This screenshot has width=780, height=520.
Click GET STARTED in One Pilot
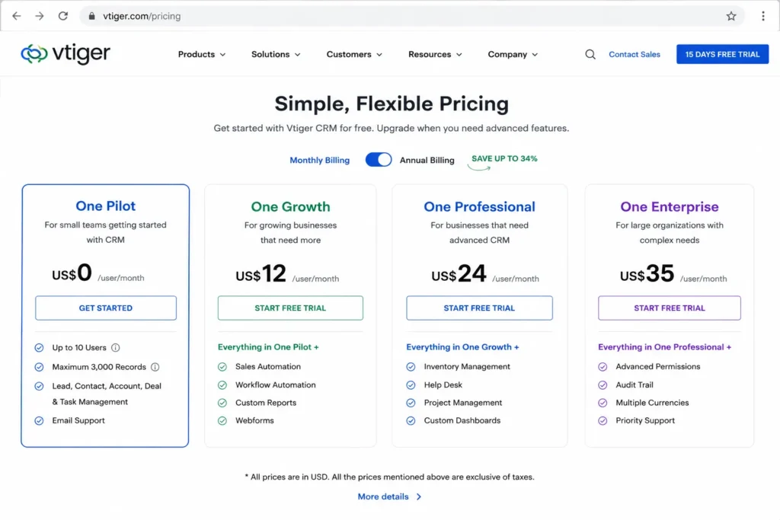tap(105, 308)
